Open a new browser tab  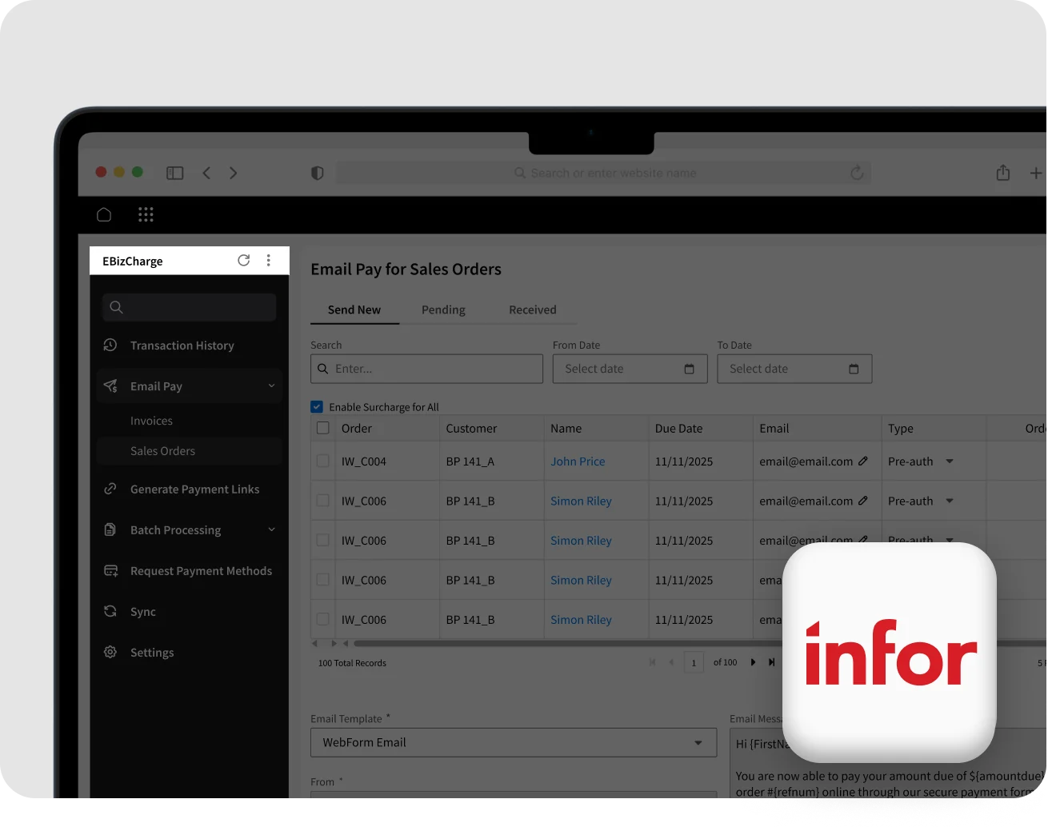point(1036,173)
